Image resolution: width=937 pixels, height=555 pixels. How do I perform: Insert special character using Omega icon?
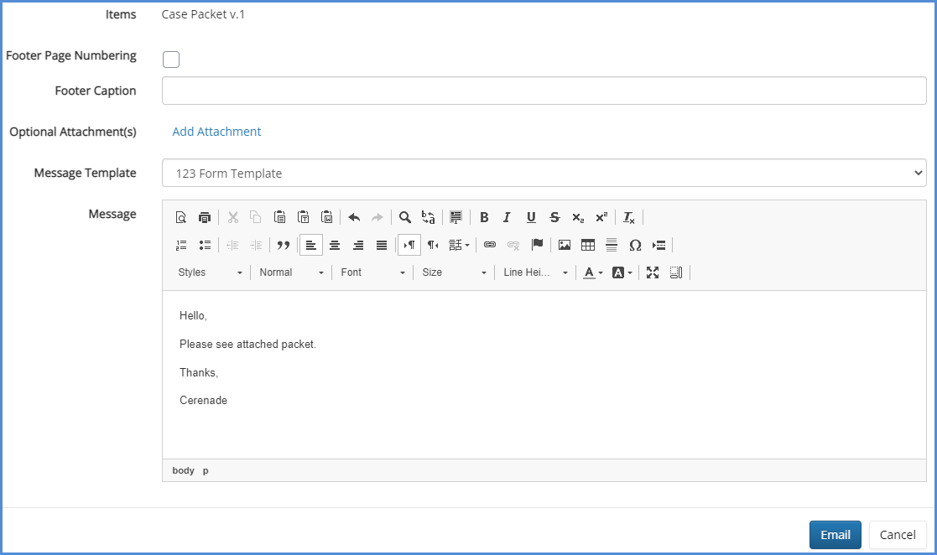coord(635,245)
